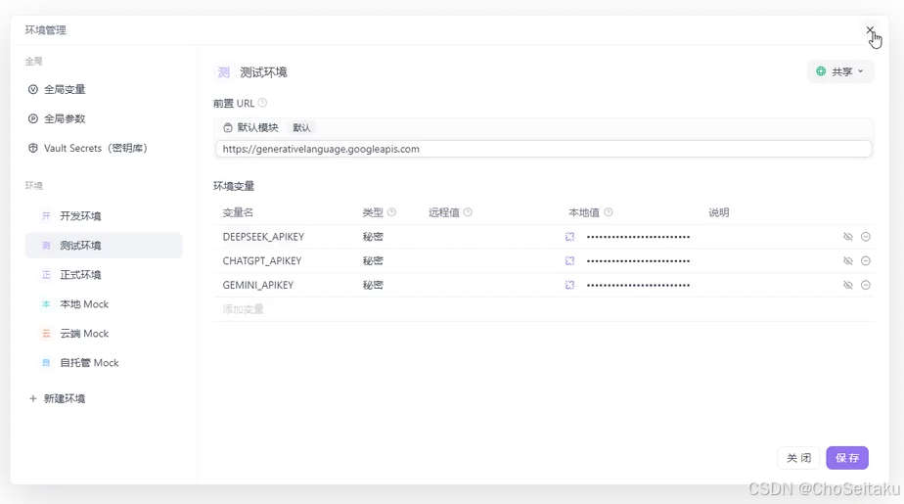Click the masked local value of GEMINI_APIKEY
The image size is (904, 504).
(638, 286)
